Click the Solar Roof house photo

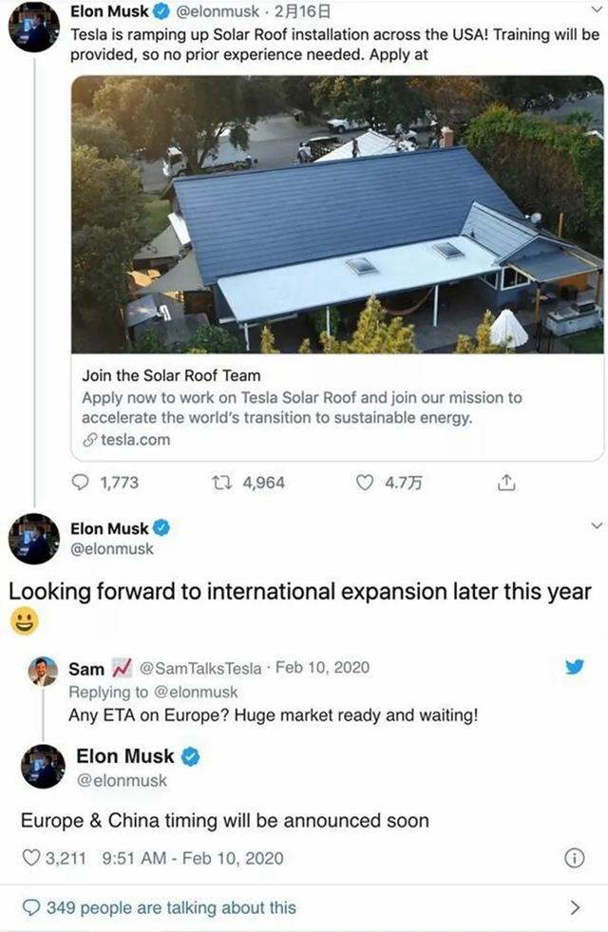336,214
